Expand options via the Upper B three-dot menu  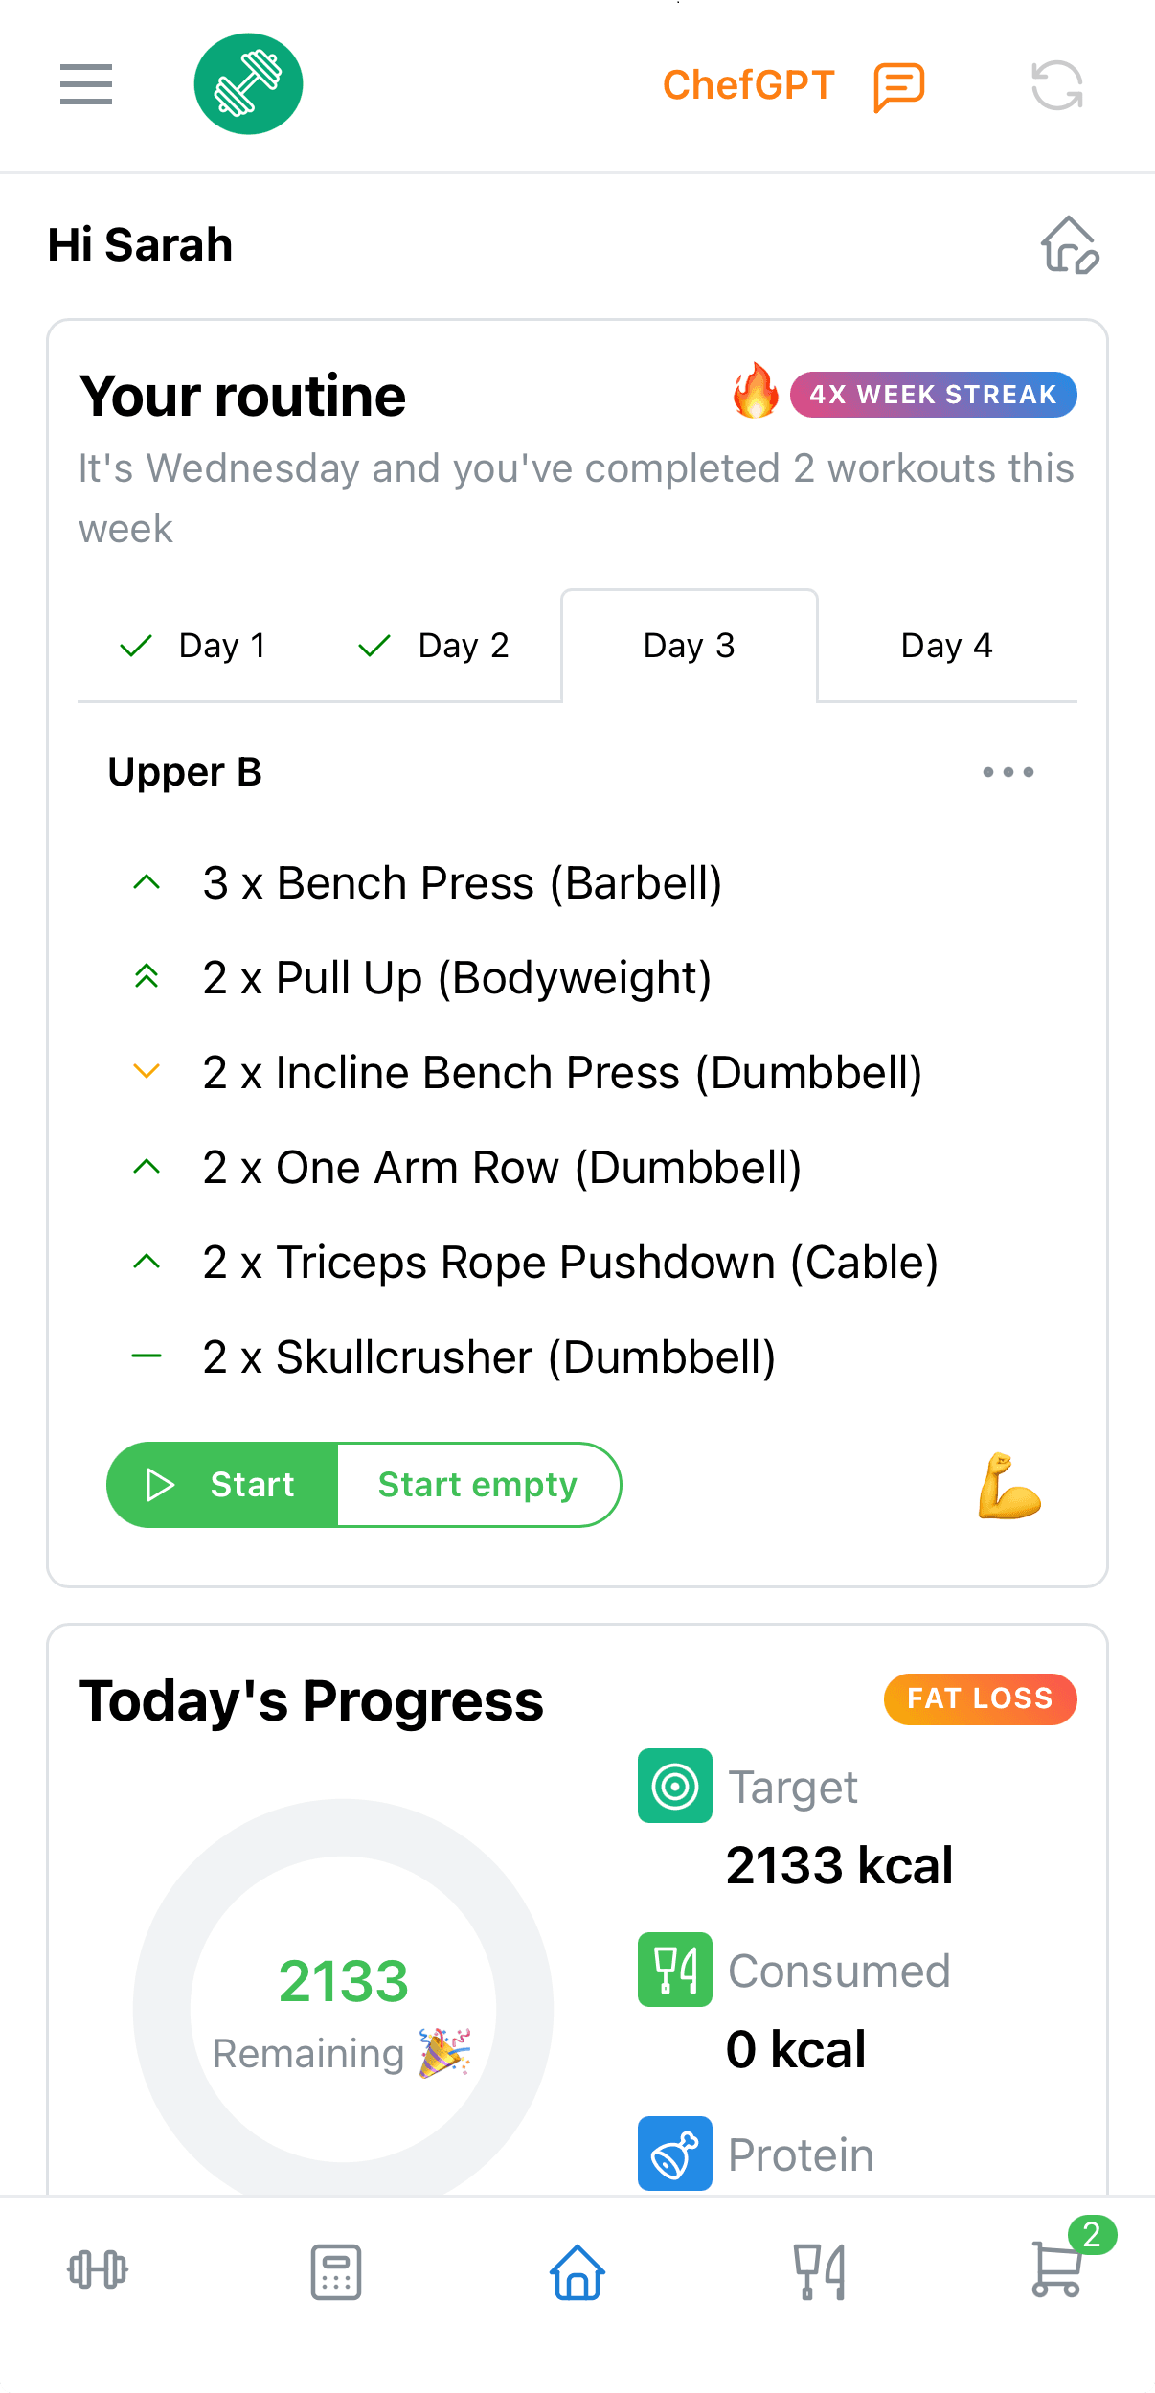tap(1008, 772)
